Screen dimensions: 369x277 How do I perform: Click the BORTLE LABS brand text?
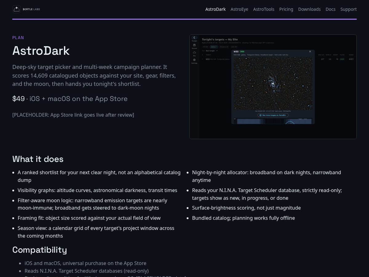[x=31, y=9]
